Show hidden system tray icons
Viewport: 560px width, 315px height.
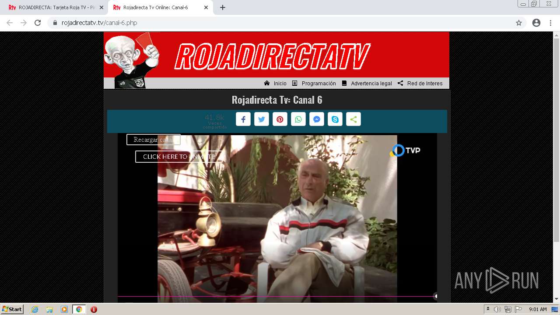488,309
